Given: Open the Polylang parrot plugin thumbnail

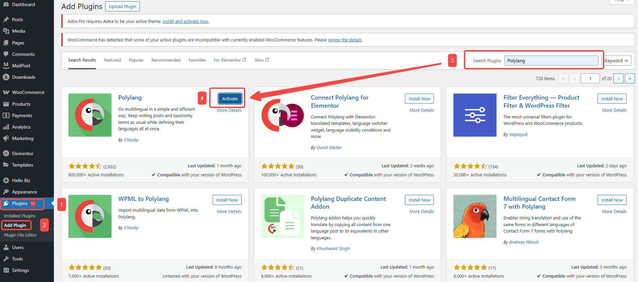Looking at the screenshot, I should (x=90, y=115).
